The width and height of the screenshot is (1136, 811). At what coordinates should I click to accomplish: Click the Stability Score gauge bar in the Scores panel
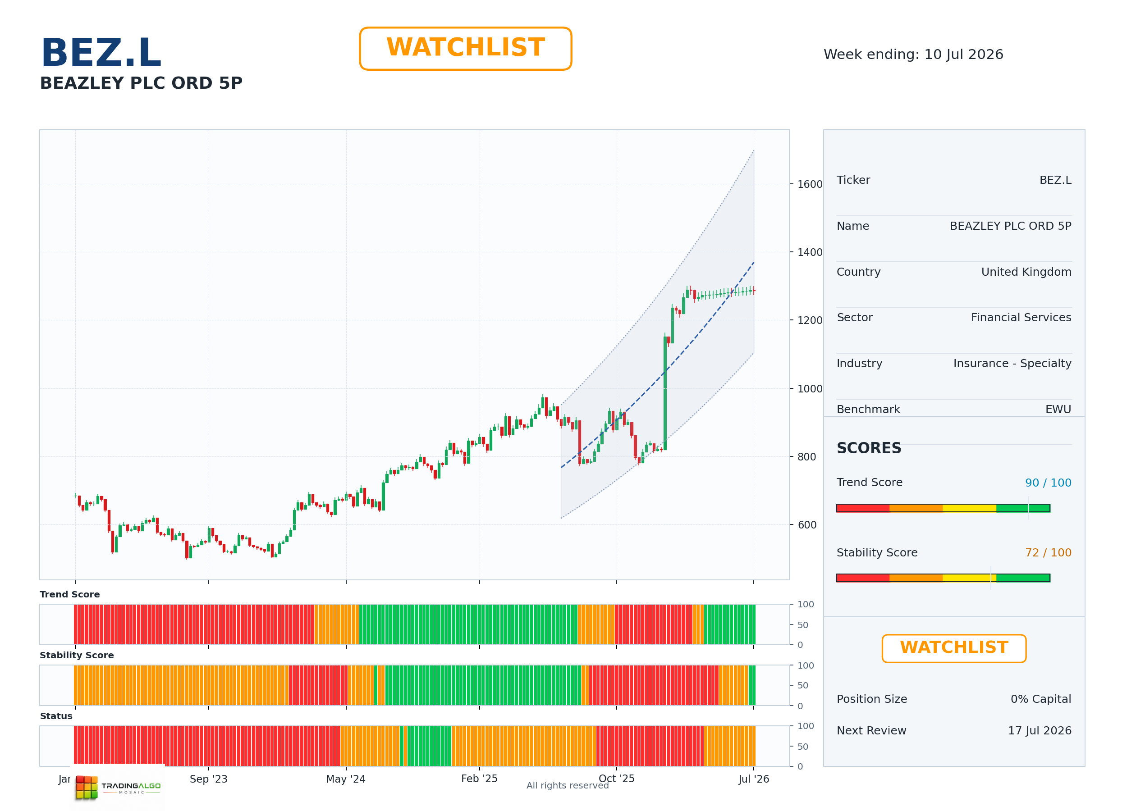[x=943, y=578]
